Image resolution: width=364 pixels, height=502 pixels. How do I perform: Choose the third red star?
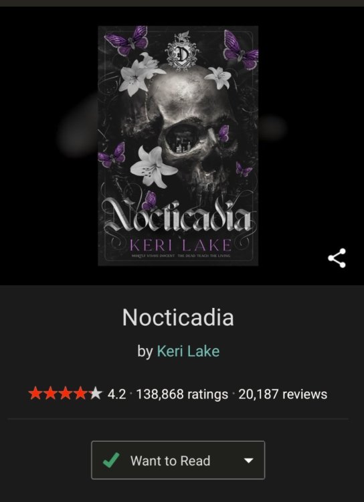click(x=65, y=394)
